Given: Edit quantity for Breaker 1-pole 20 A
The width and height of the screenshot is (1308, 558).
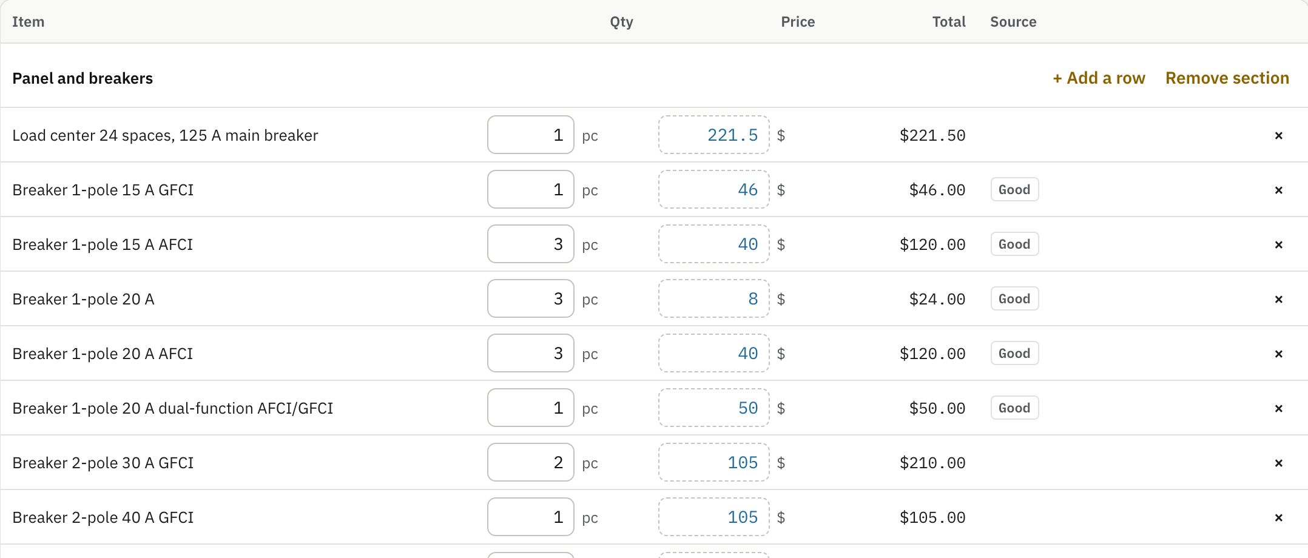Looking at the screenshot, I should (531, 298).
